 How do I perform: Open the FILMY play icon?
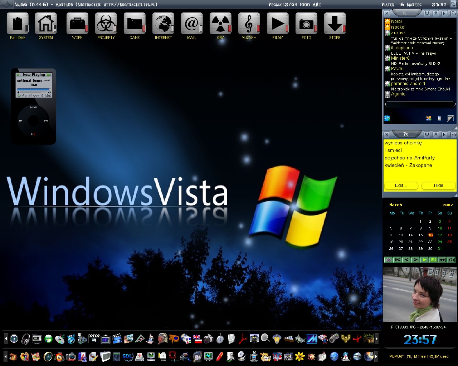tap(278, 24)
